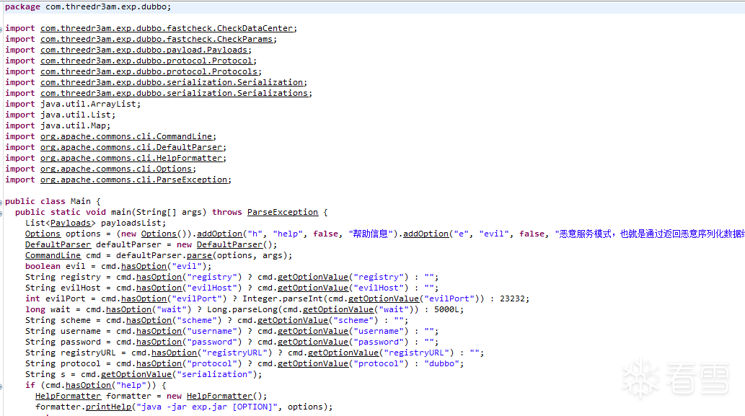Click HelpFormatter type before formatter variable
This screenshot has height=416, width=745.
click(68, 397)
